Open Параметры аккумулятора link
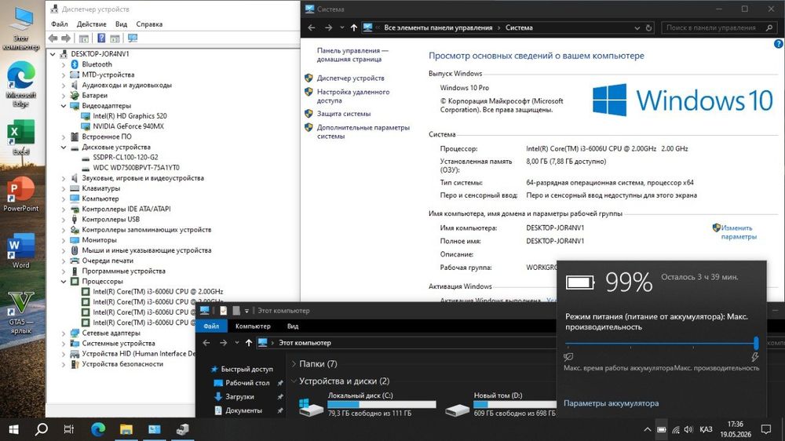The height and width of the screenshot is (441, 785). [x=611, y=403]
